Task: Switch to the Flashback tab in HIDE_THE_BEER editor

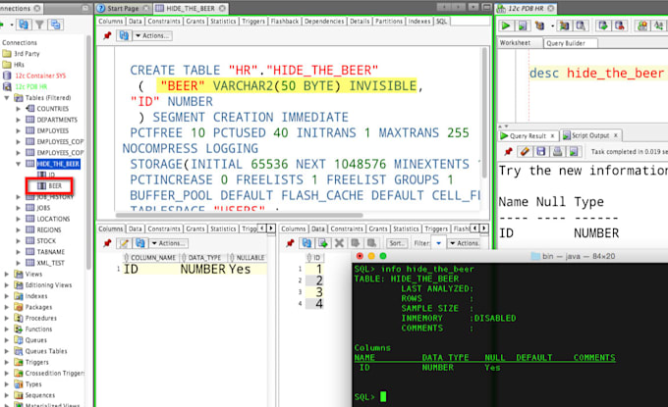Action: (x=285, y=22)
